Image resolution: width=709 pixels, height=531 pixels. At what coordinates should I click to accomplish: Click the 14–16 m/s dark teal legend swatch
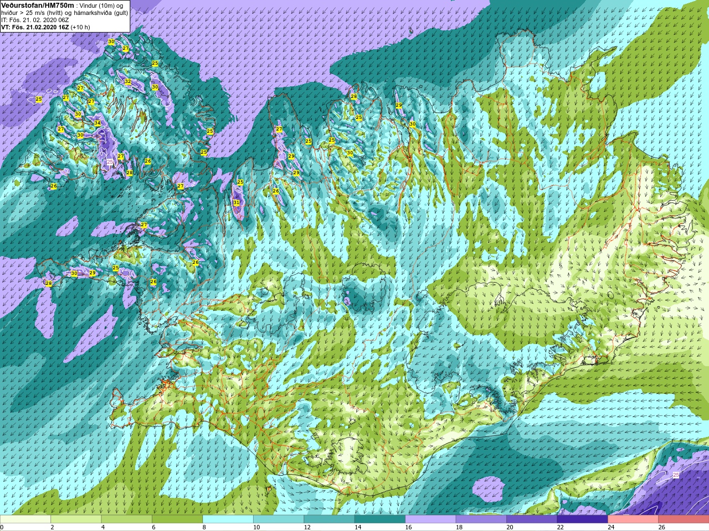pos(380,520)
